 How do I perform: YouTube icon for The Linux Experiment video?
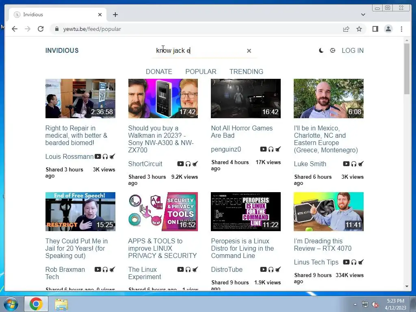(x=180, y=269)
